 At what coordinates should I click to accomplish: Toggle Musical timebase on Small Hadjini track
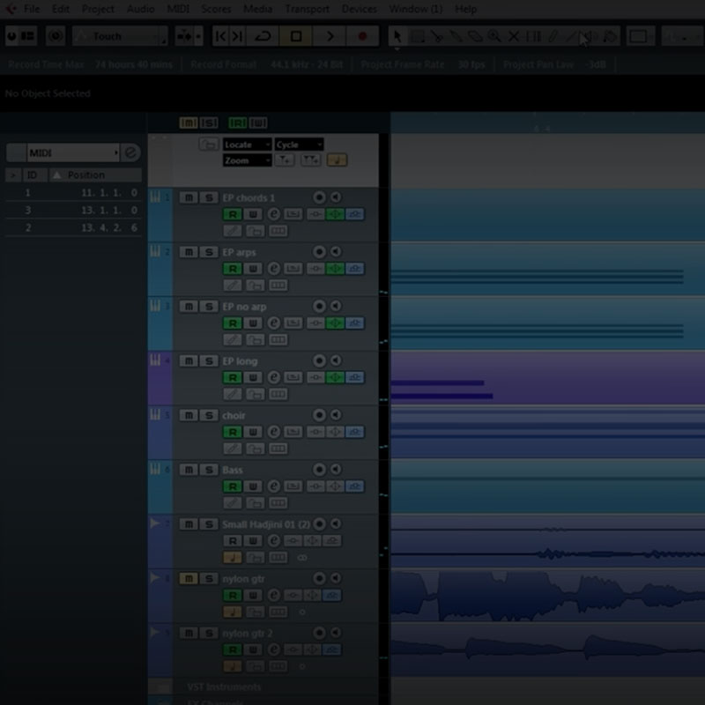tap(233, 558)
